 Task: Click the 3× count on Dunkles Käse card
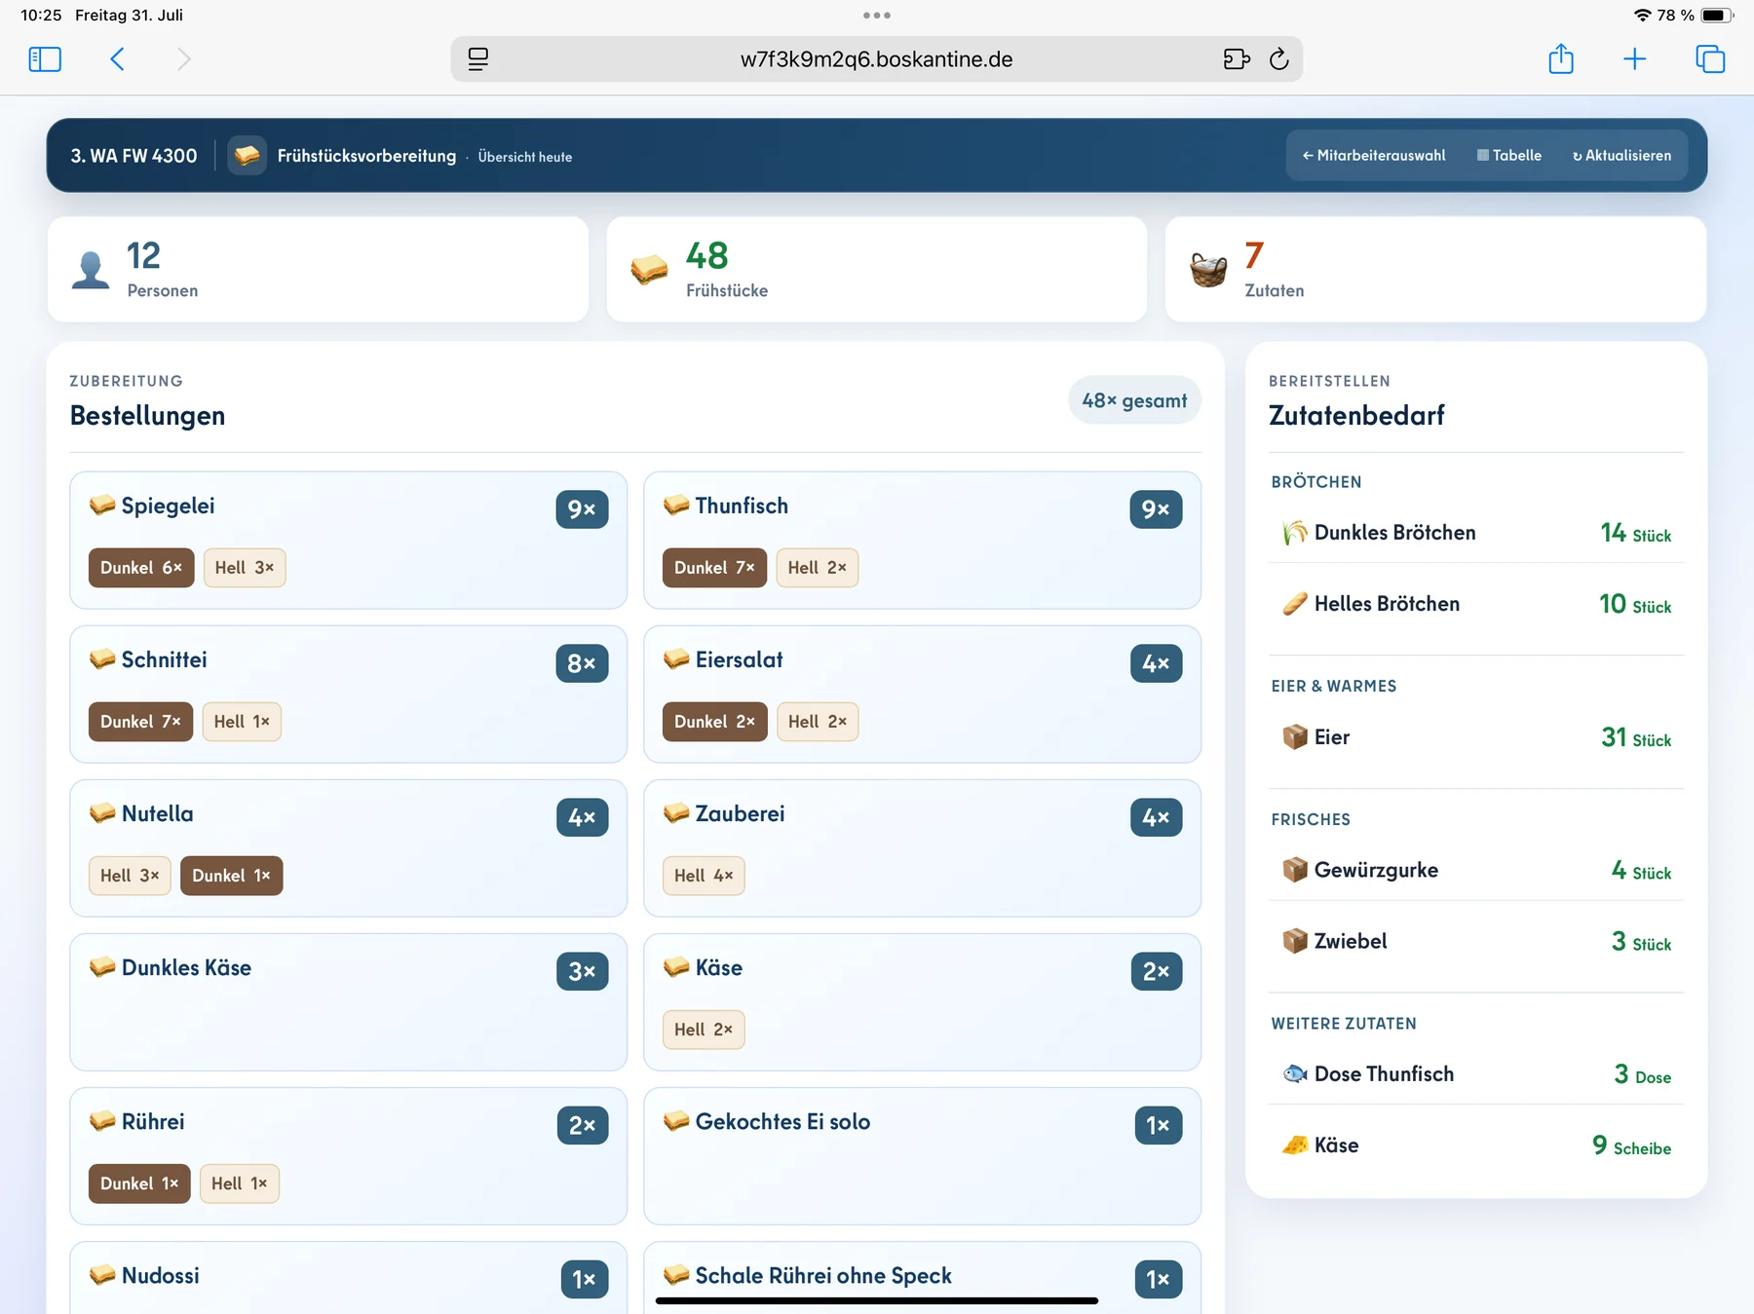tap(582, 971)
